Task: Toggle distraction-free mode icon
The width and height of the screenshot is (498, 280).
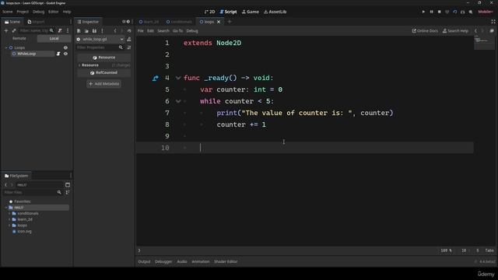Action: coord(493,22)
